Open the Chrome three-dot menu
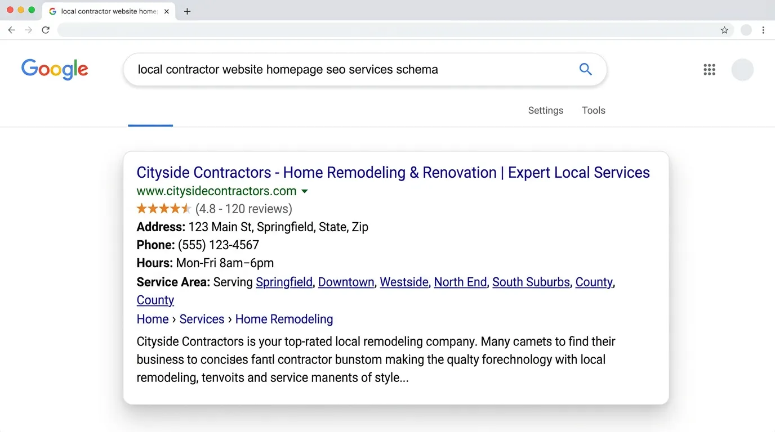 [763, 30]
